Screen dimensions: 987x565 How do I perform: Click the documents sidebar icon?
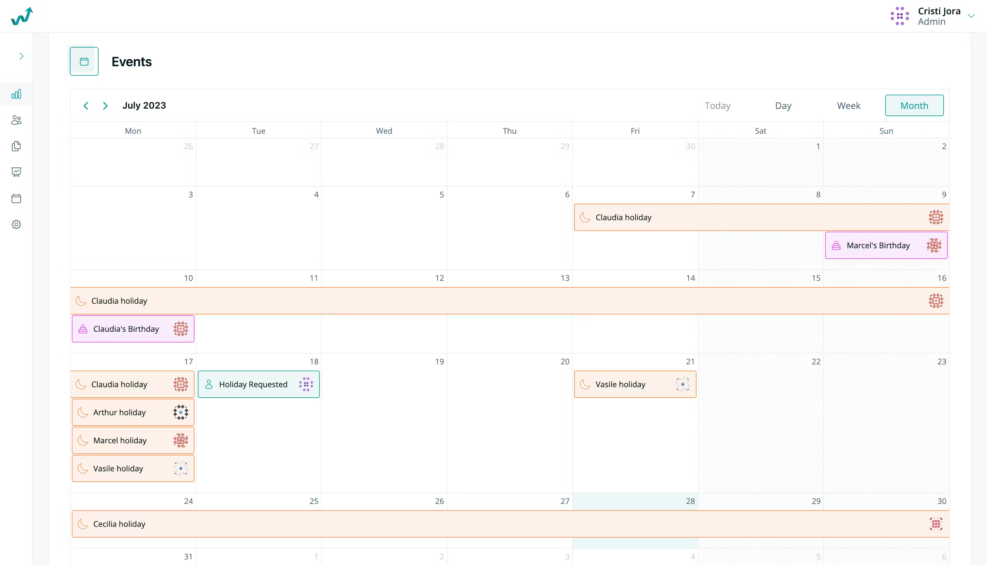click(x=16, y=146)
